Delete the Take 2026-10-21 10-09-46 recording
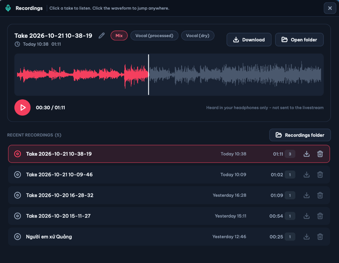 tap(320, 175)
